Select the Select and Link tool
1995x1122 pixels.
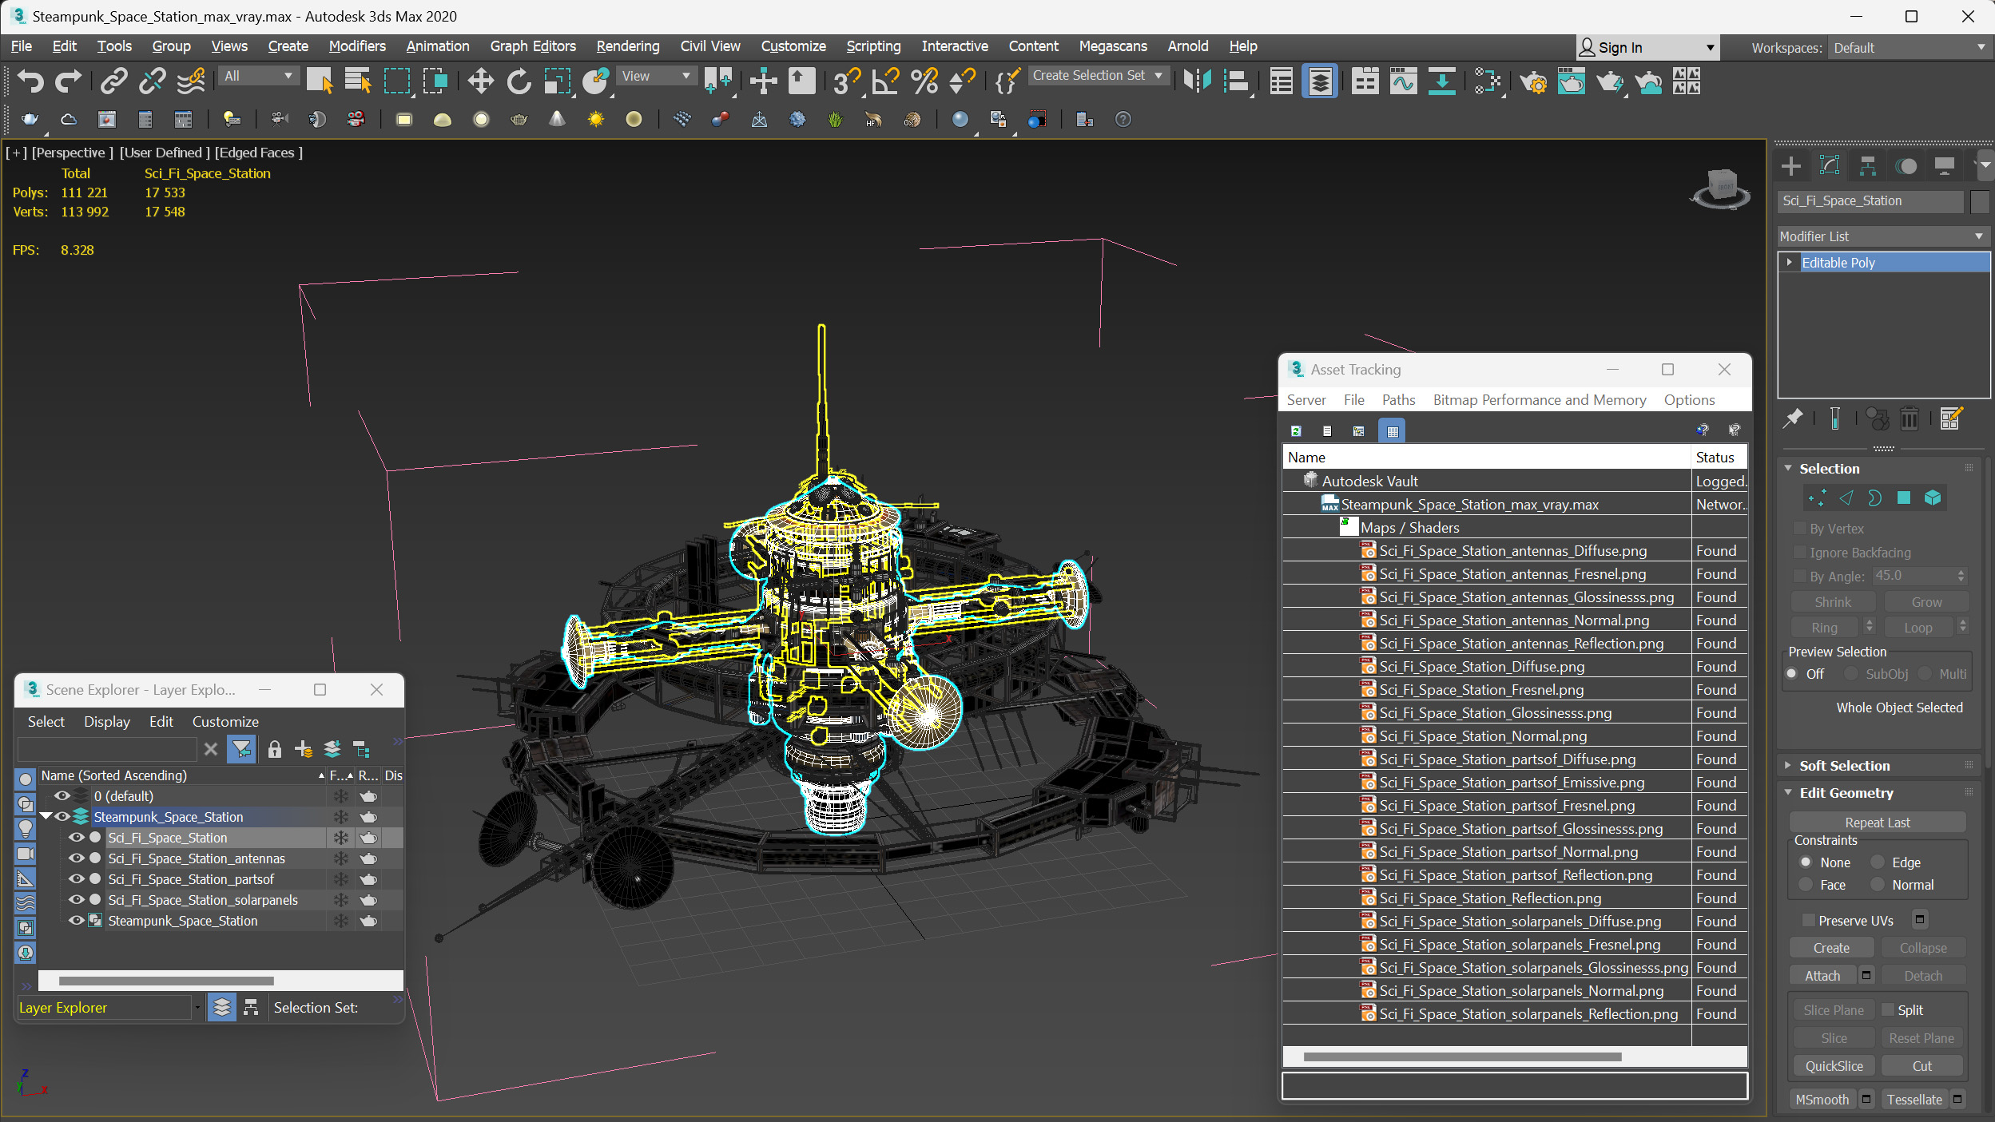pos(114,81)
